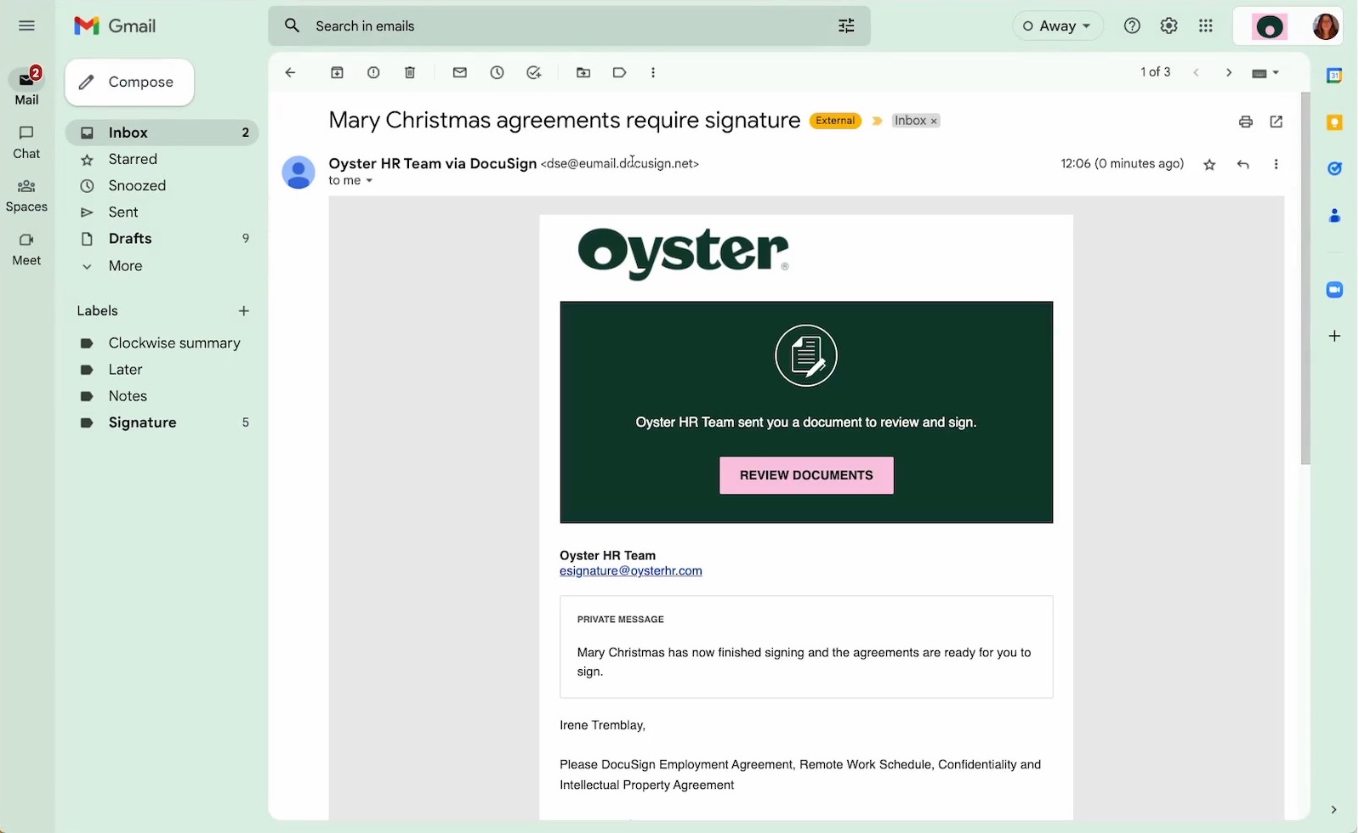Open Support help icon
The width and height of the screenshot is (1359, 833).
[1132, 25]
